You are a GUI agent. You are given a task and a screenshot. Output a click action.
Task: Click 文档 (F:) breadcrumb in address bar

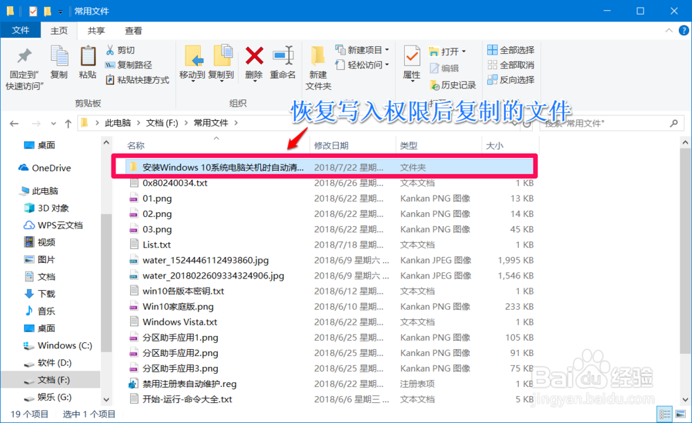tap(162, 123)
